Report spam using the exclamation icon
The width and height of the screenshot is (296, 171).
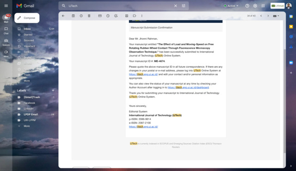[81, 16]
